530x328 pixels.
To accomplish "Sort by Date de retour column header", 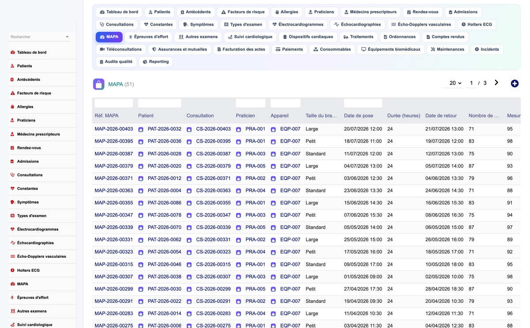I will (x=441, y=116).
